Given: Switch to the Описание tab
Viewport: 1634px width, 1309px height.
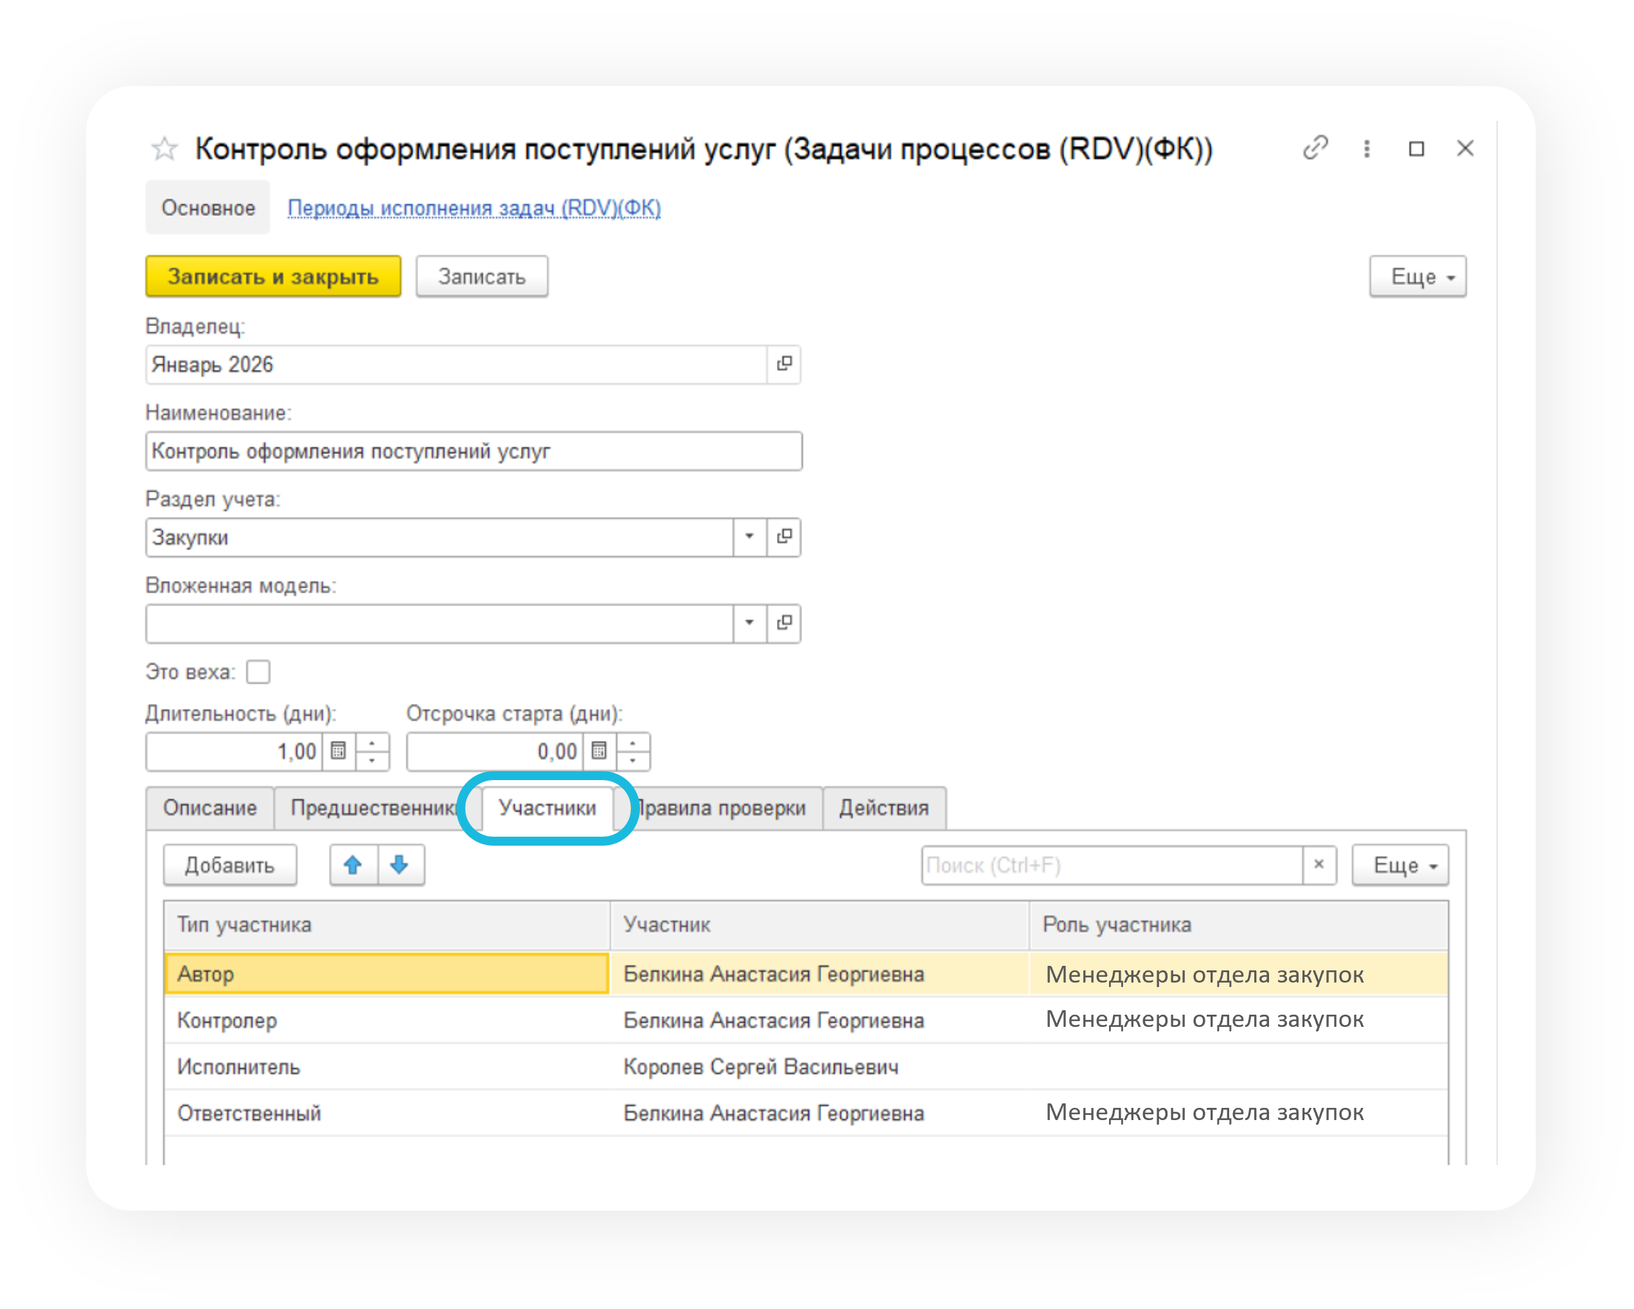Looking at the screenshot, I should [210, 808].
